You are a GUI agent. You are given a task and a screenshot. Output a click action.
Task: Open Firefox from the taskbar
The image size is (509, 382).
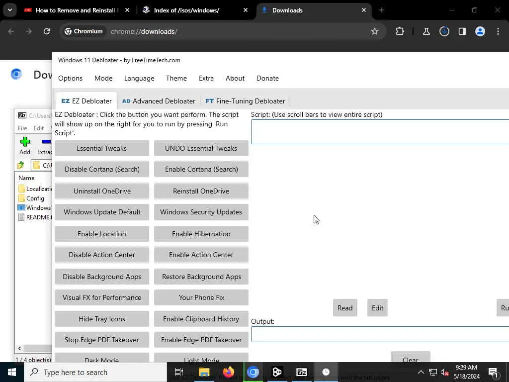229,372
